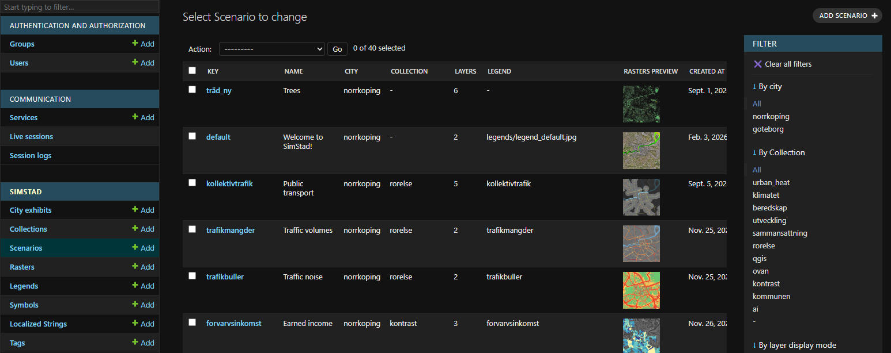The width and height of the screenshot is (891, 353).
Task: Sort the table by Layers column header
Action: (x=466, y=71)
